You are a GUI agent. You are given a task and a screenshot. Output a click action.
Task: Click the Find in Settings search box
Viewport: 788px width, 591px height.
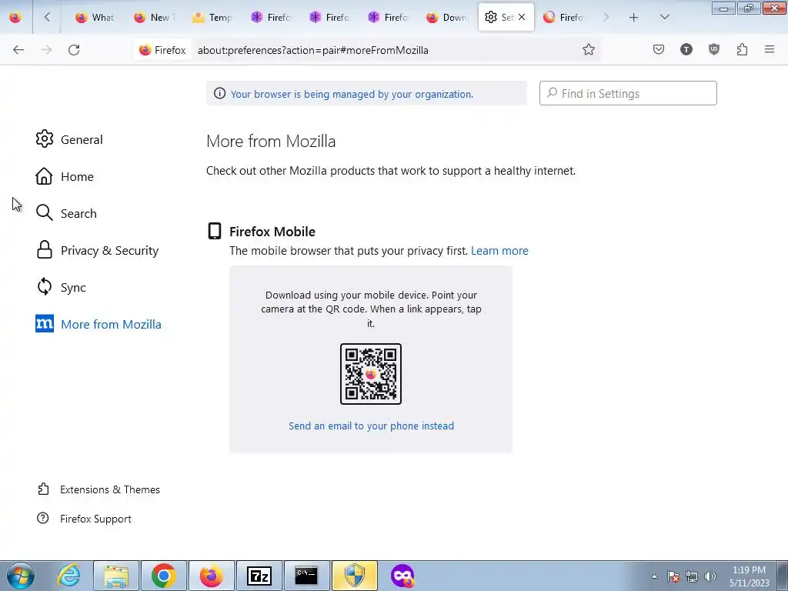click(628, 93)
